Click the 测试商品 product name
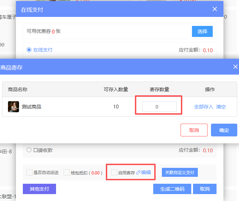239x201 pixels. coord(31,107)
